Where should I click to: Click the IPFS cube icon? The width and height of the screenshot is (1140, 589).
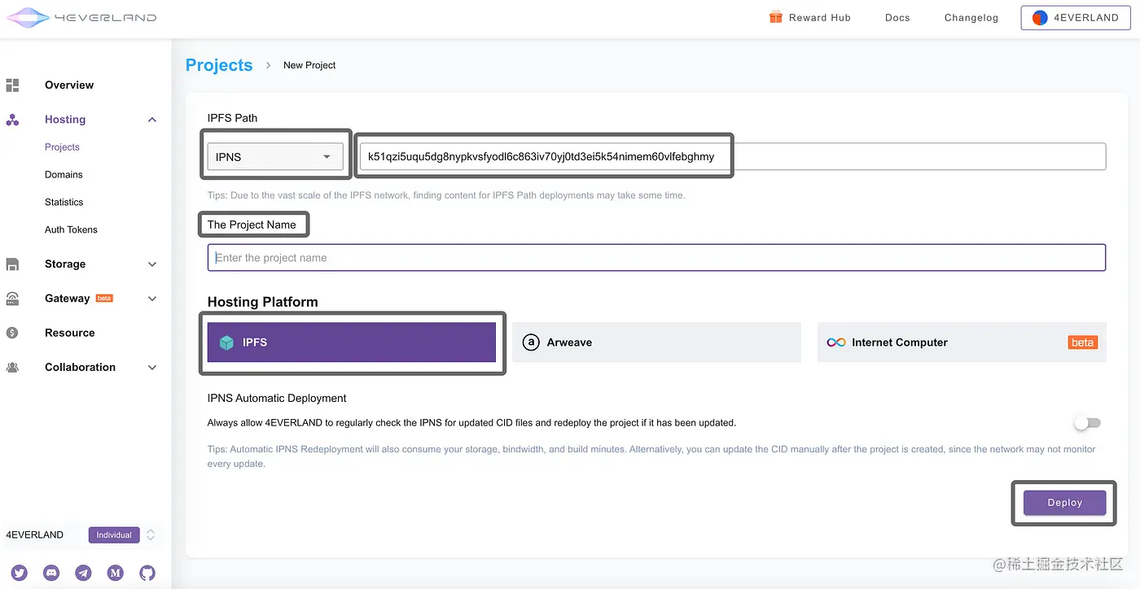[226, 342]
